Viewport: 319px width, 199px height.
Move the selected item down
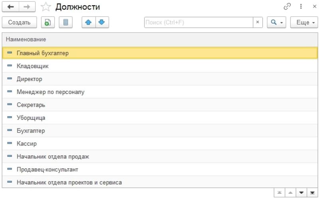tap(102, 22)
